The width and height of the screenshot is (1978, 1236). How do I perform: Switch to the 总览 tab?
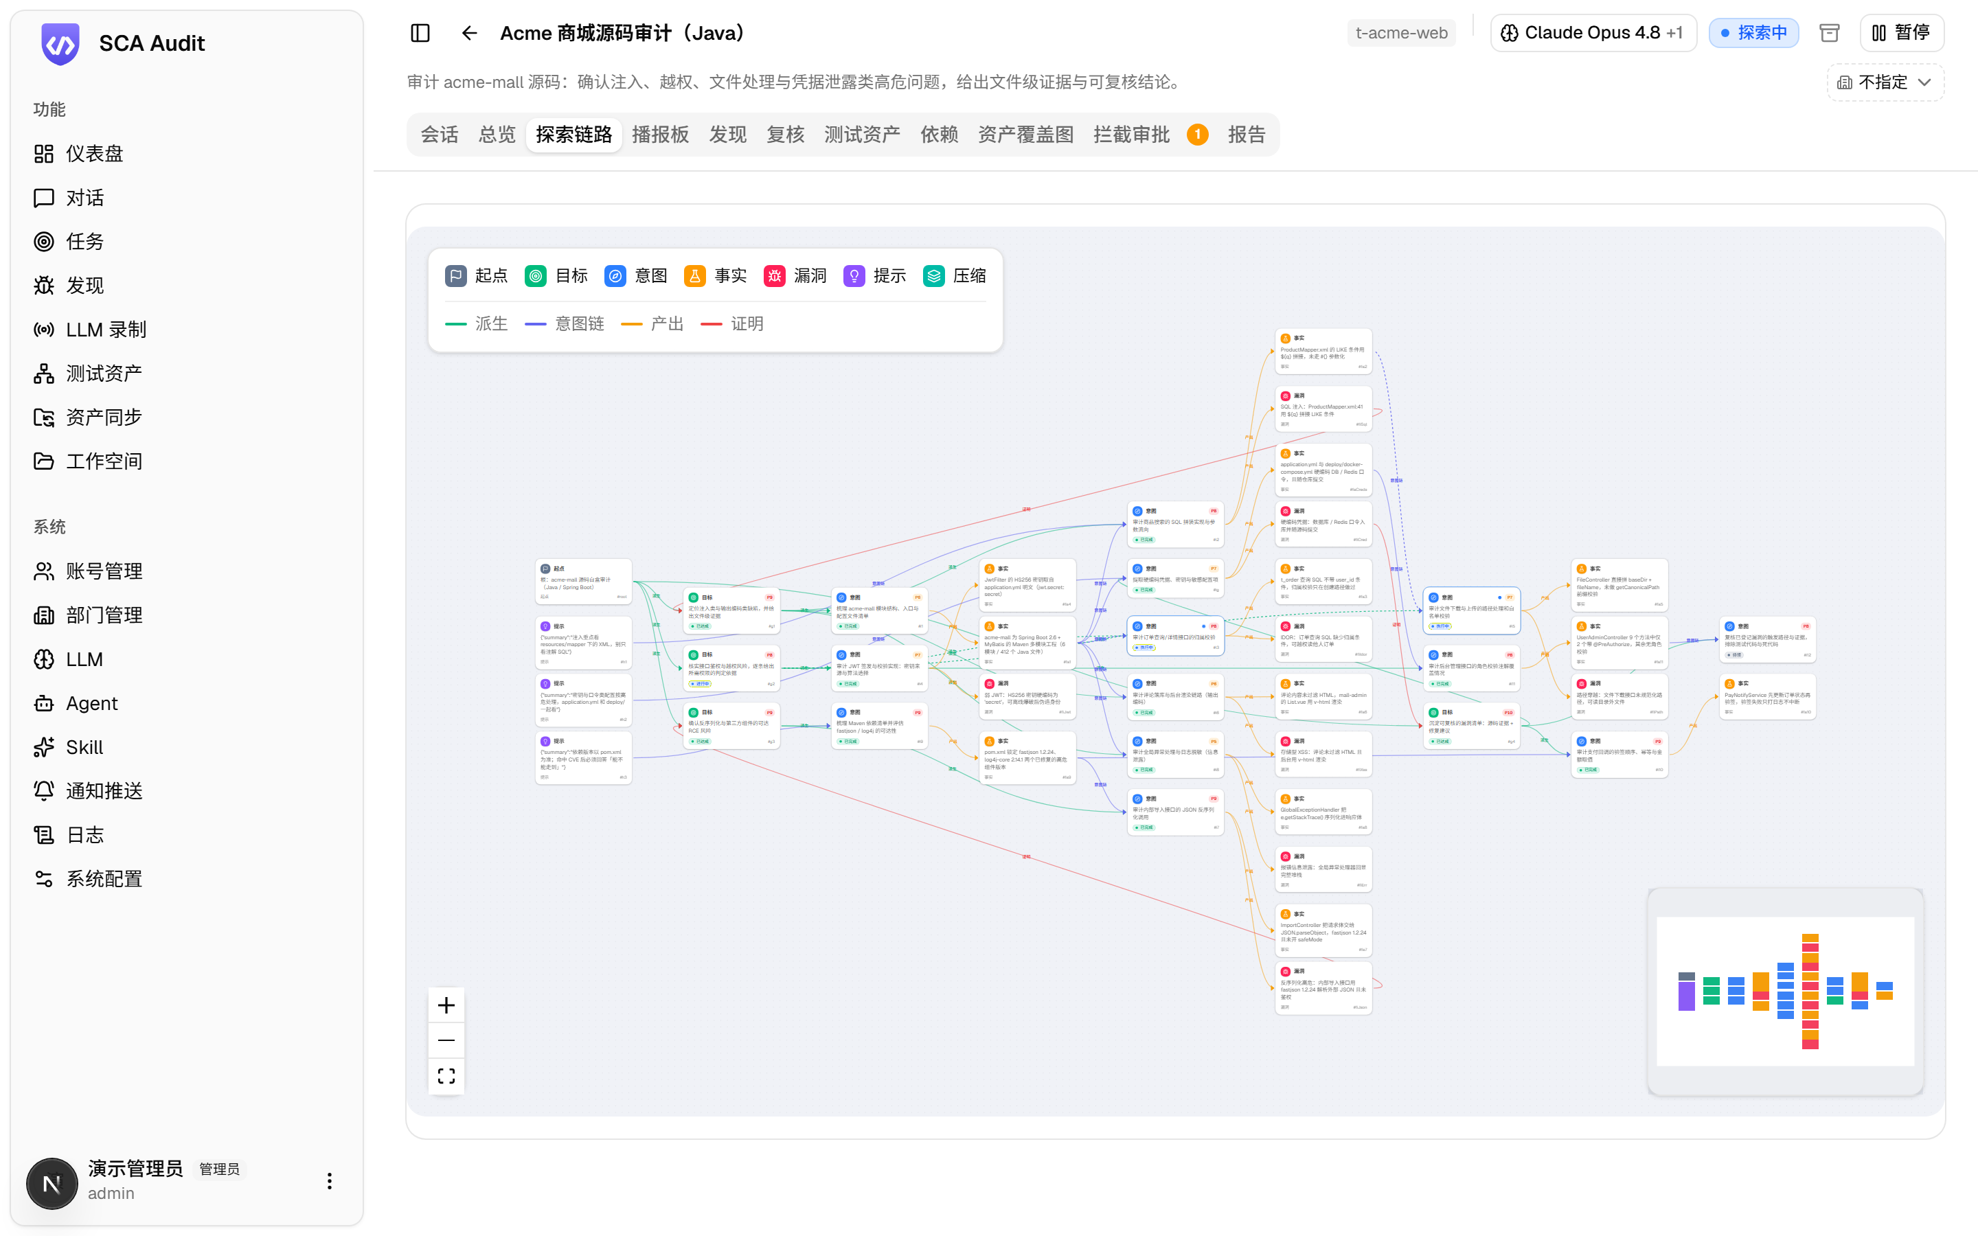point(497,134)
